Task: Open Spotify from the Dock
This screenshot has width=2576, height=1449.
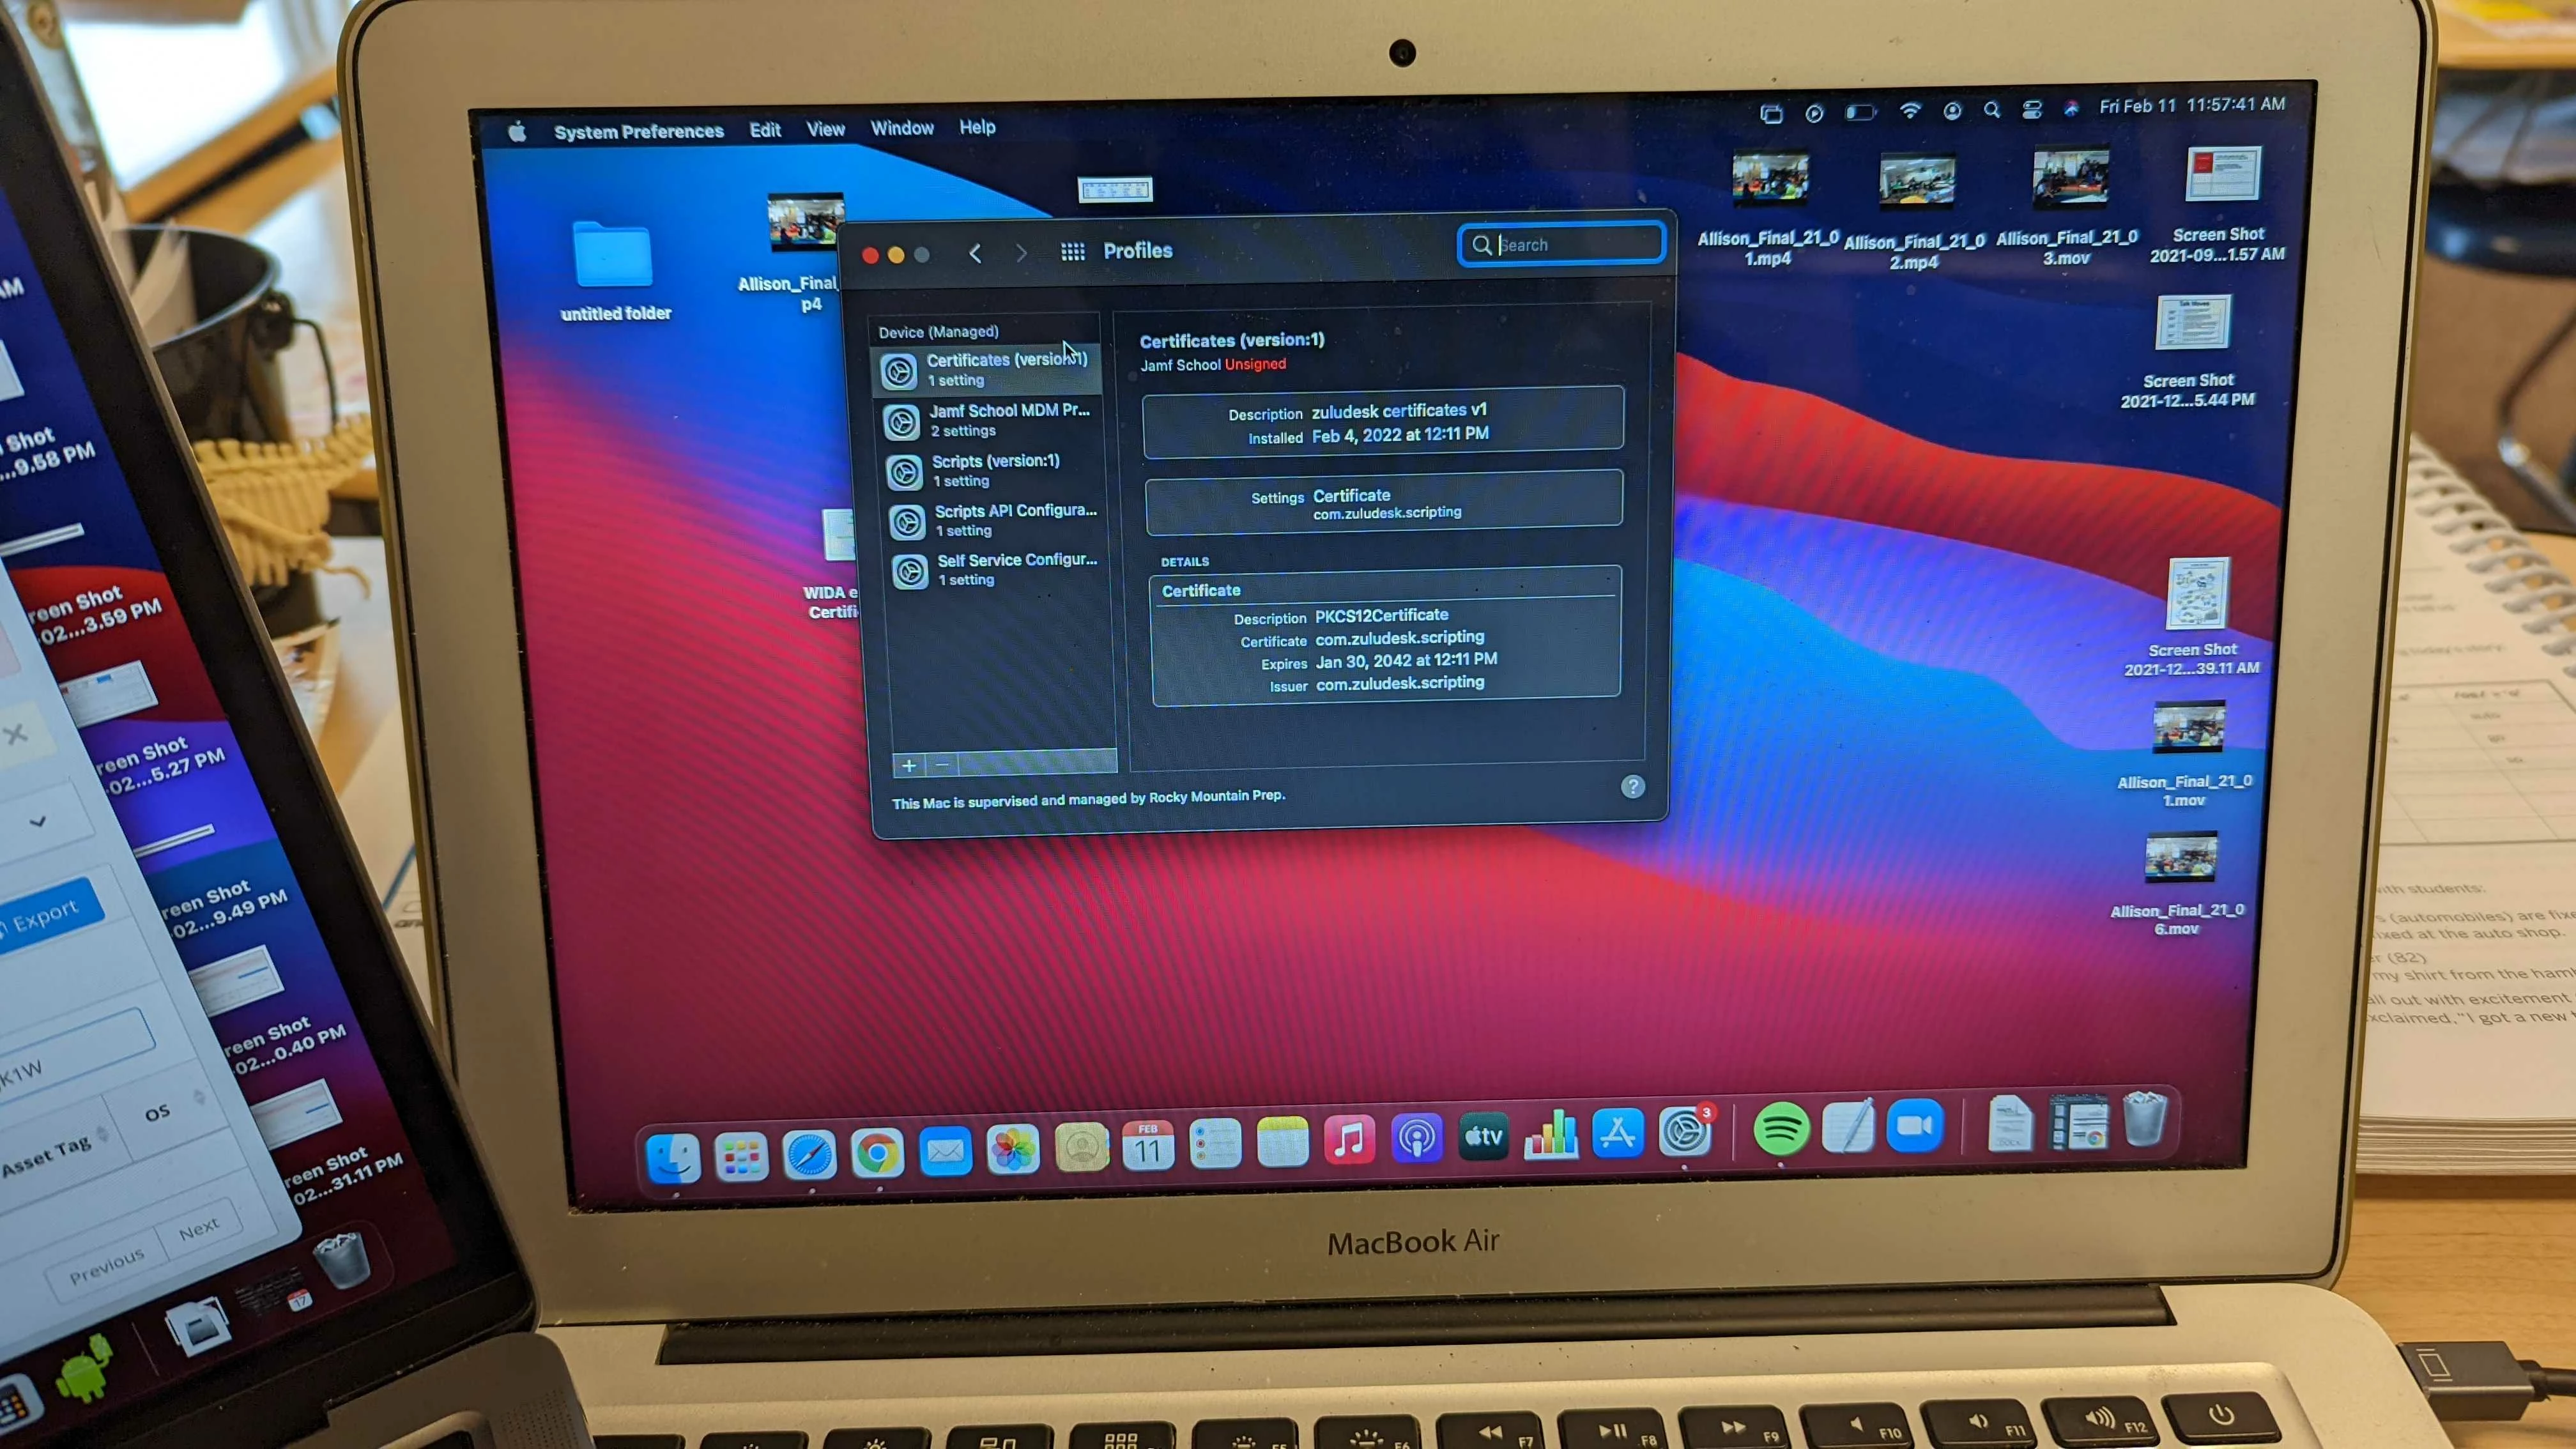Action: pyautogui.click(x=1781, y=1130)
